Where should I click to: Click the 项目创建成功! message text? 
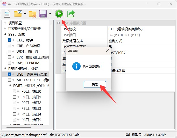92,66
